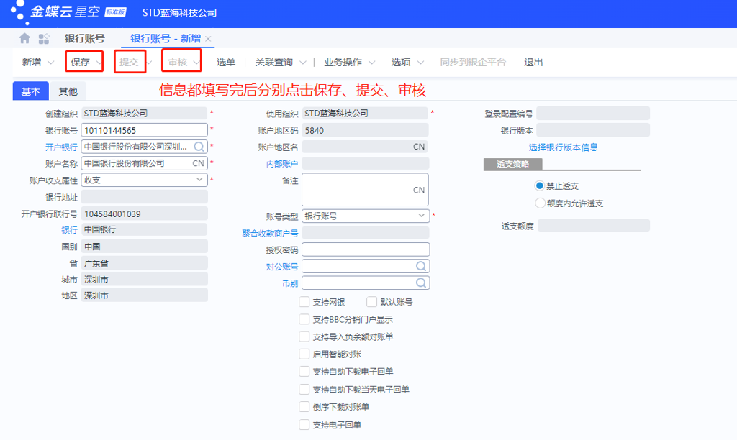
Task: Click the 标准版 edition badge
Action: coord(116,12)
